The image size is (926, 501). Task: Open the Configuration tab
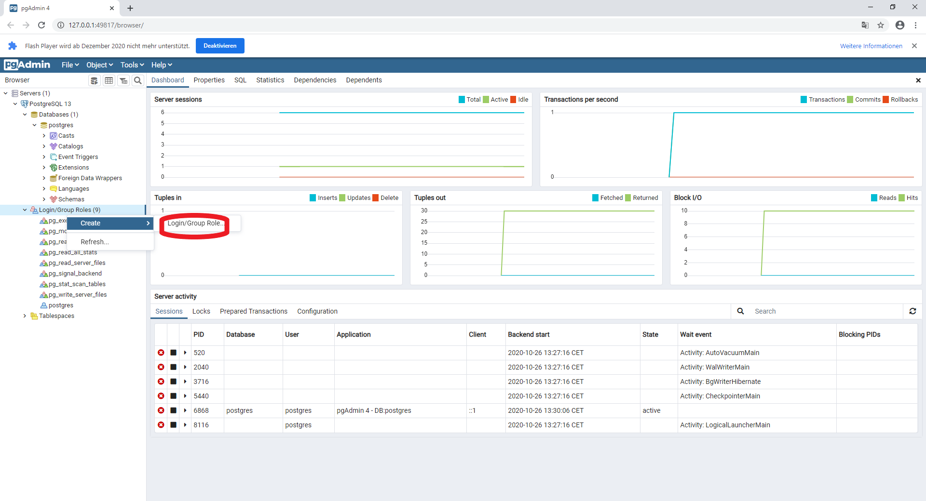(x=317, y=312)
